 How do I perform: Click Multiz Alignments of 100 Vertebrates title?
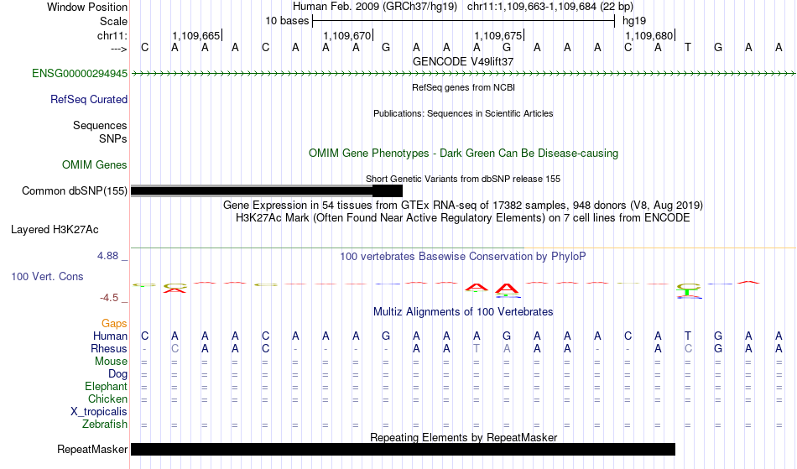pyautogui.click(x=463, y=312)
